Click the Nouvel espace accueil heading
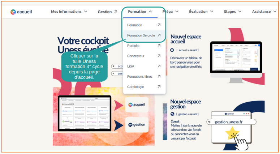The height and width of the screenshot is (154, 280). [x=186, y=39]
